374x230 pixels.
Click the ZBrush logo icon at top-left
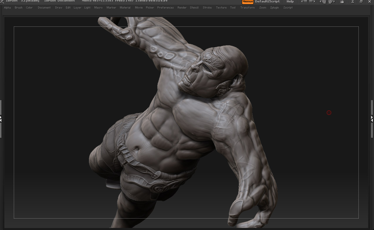point(2,1)
